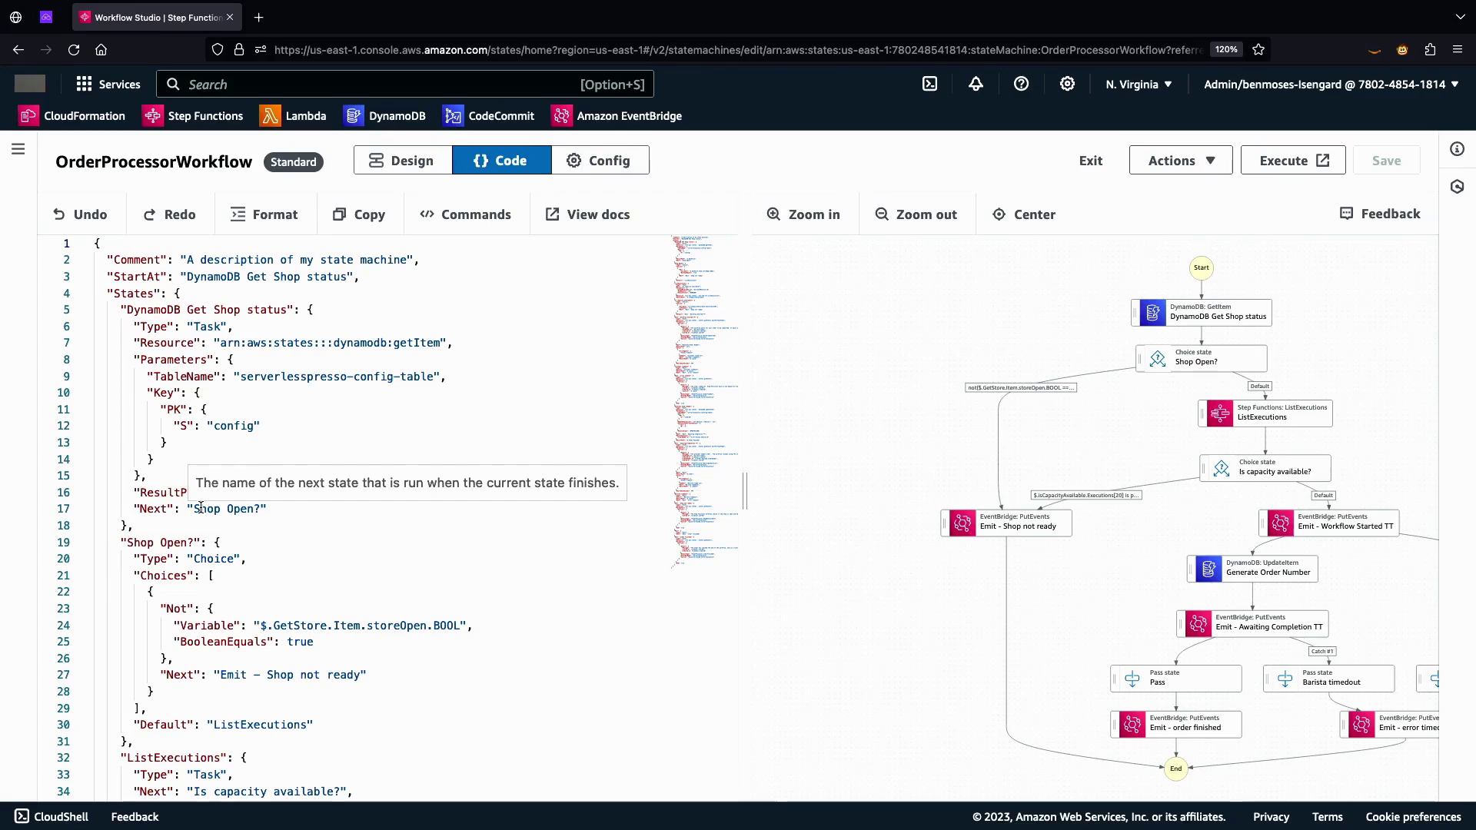
Task: Click Zoom in on the workflow graph
Action: click(x=803, y=214)
